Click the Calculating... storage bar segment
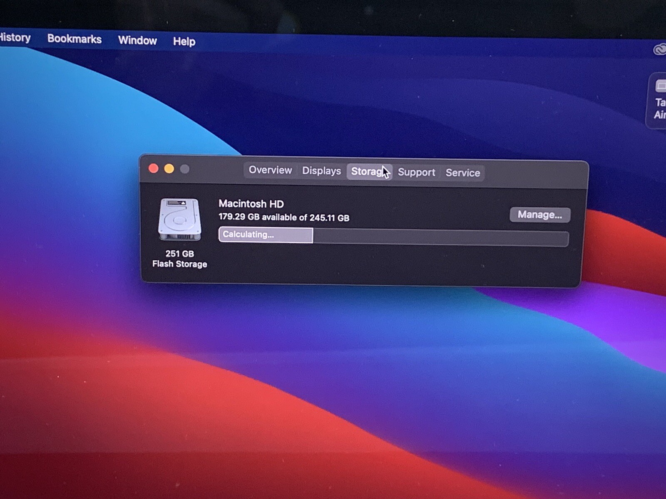The height and width of the screenshot is (499, 666). [266, 235]
